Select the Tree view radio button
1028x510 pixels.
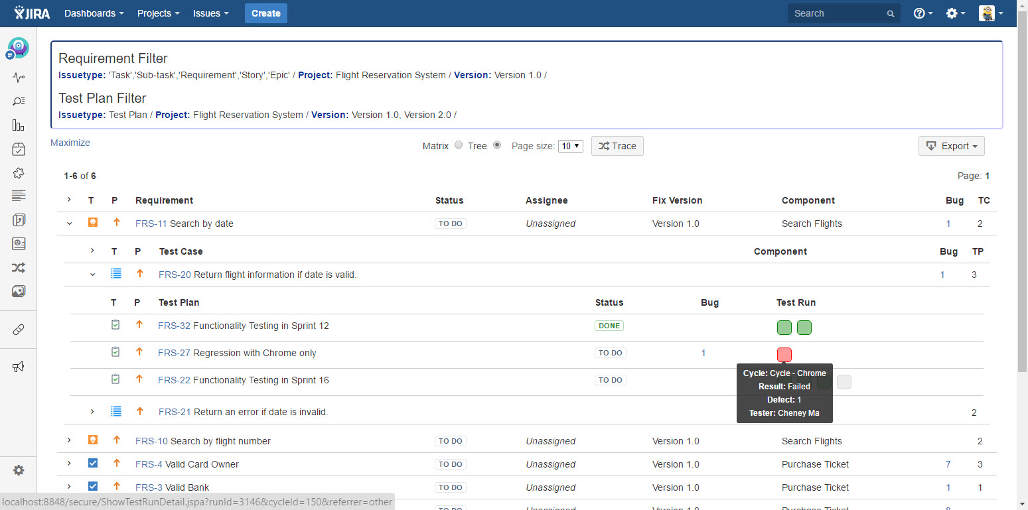tap(497, 145)
